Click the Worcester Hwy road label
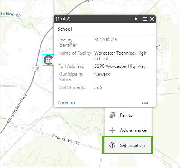 (x=17, y=108)
